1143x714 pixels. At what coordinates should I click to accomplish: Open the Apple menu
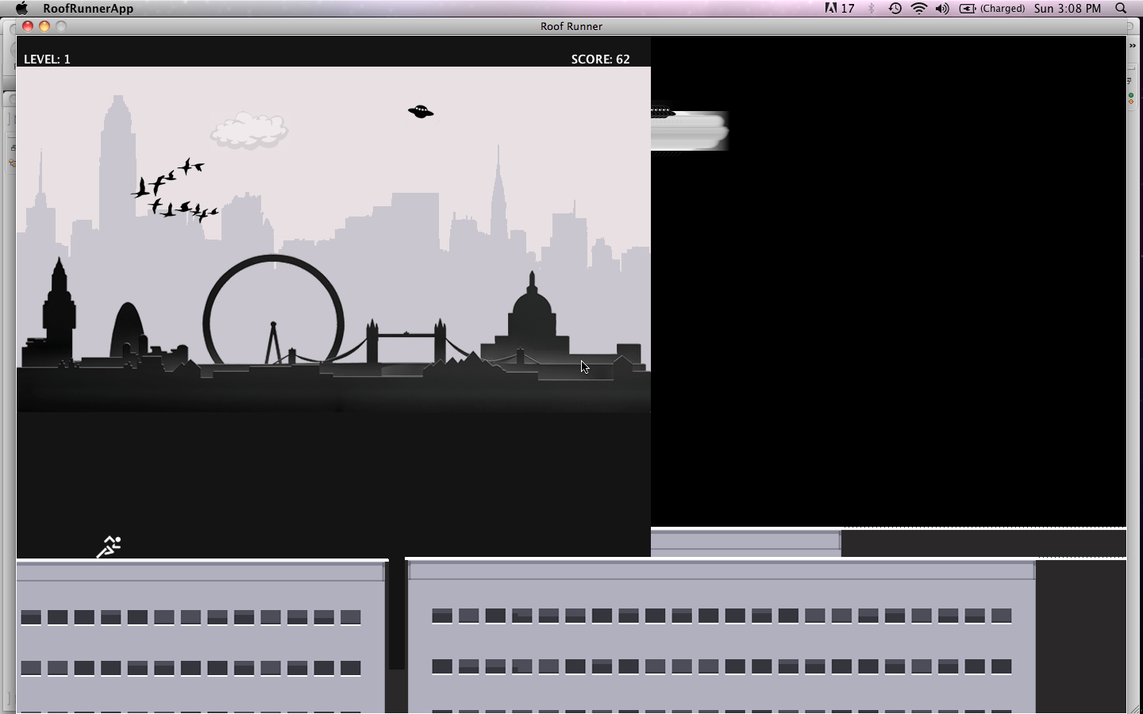pyautogui.click(x=22, y=8)
